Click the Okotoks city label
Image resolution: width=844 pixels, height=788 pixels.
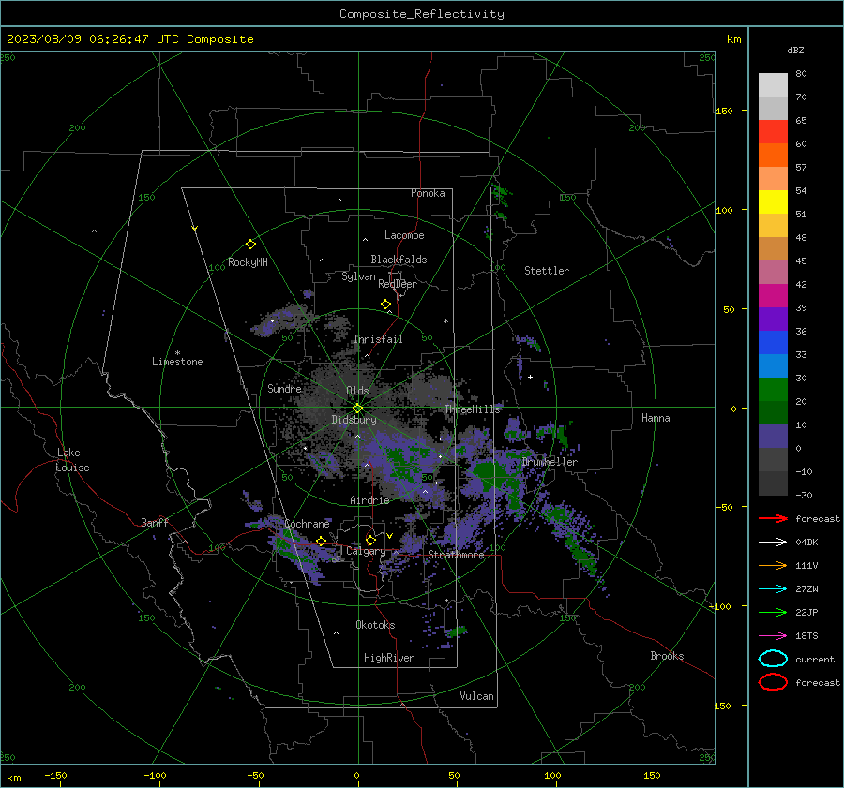click(375, 625)
